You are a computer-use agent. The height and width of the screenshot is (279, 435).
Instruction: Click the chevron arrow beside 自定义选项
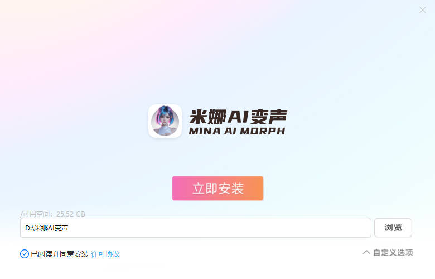366,252
